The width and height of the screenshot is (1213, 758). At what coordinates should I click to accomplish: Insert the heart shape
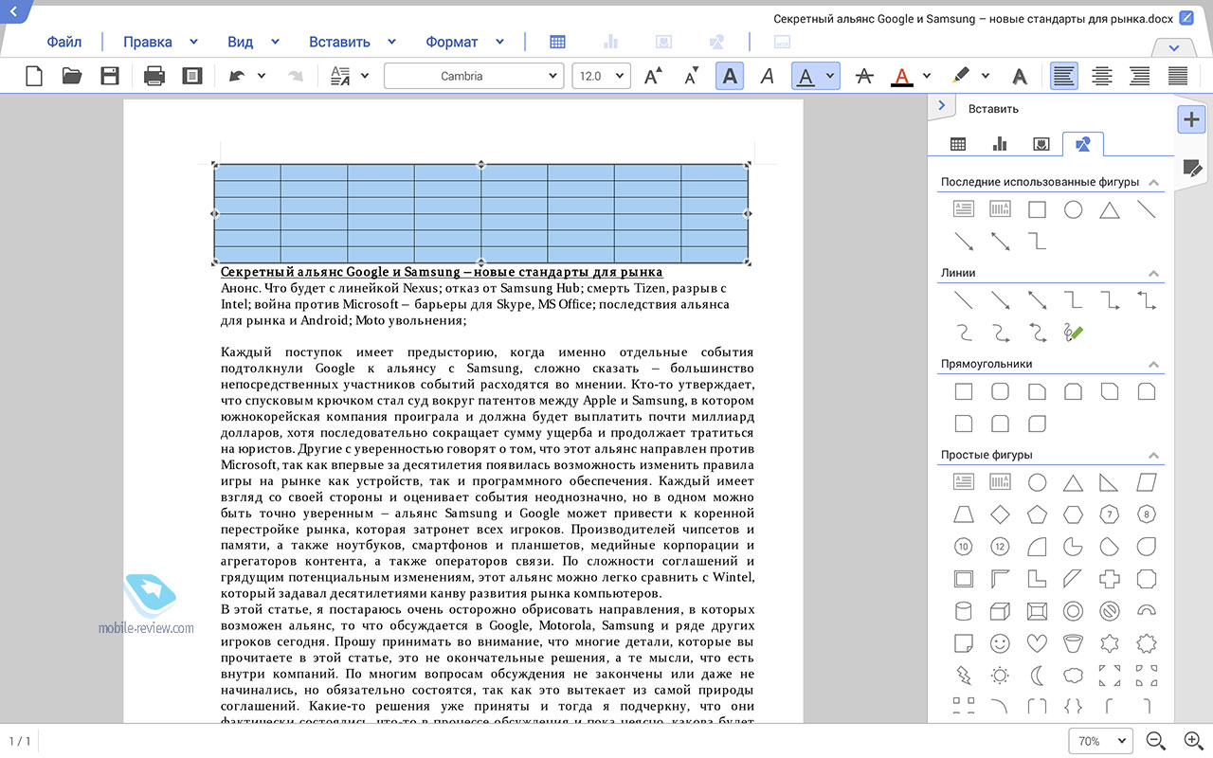point(1037,643)
